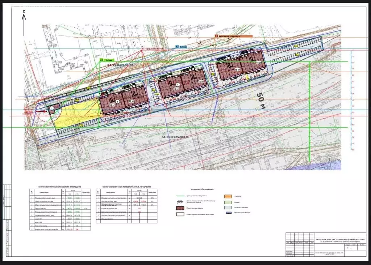This screenshot has width=371, height=265.
Task: Click cadastral number 54:35:012520:10 label
Action: pos(175,137)
